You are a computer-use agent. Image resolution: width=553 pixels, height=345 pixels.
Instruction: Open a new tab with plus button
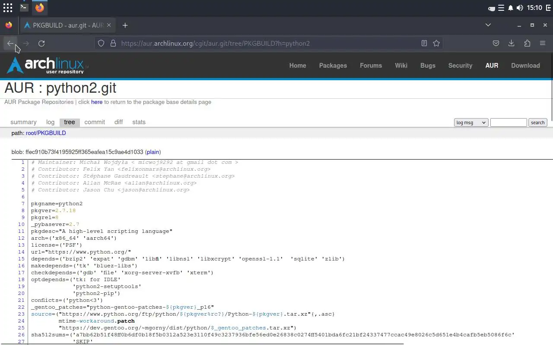pyautogui.click(x=125, y=25)
